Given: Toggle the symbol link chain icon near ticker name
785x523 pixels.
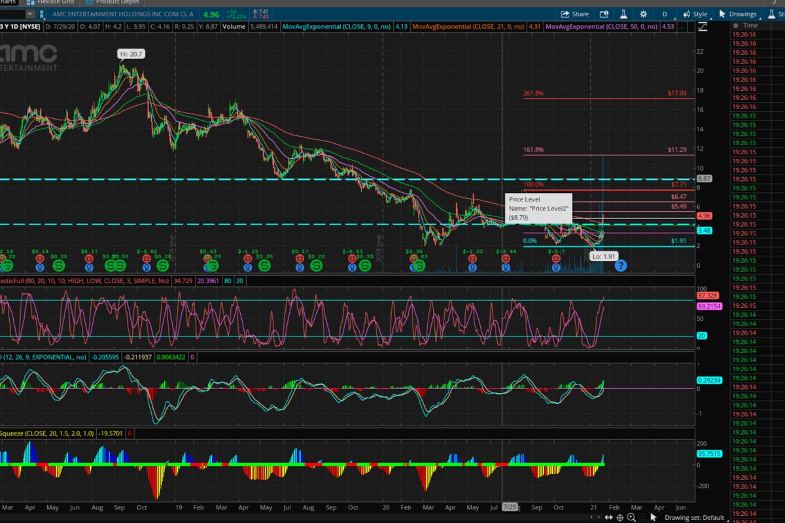Looking at the screenshot, I should pos(41,14).
